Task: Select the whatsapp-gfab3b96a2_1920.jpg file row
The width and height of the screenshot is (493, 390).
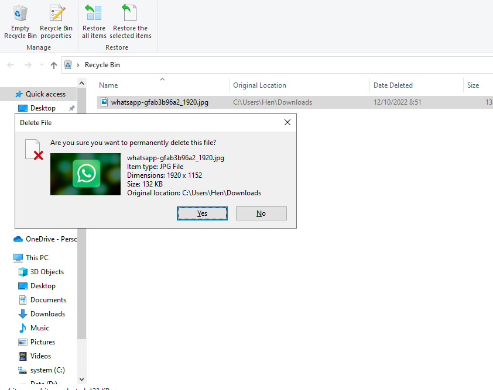Action: [295, 102]
